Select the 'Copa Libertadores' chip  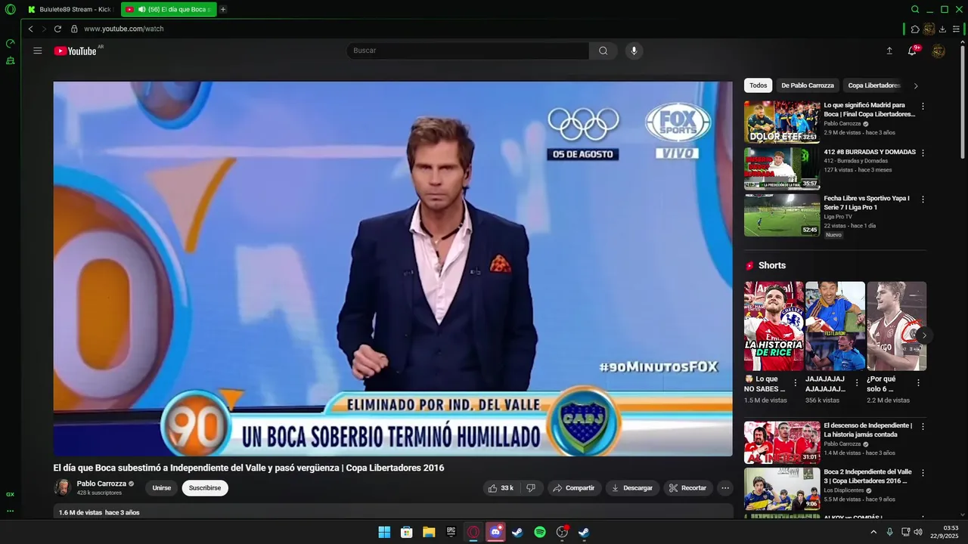(x=874, y=85)
